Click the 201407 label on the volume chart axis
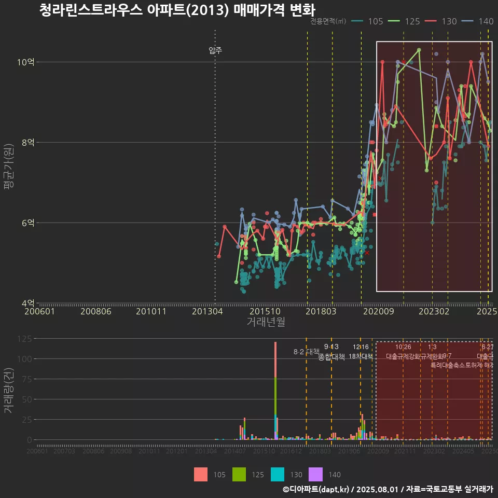498x498 pixels. pos(234,451)
